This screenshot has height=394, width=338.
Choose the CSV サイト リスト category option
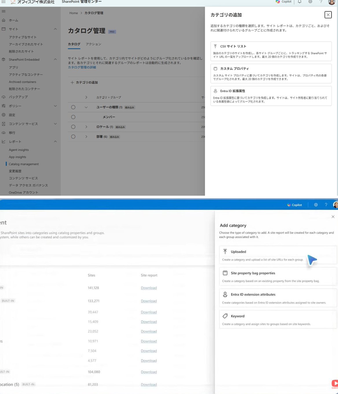pyautogui.click(x=271, y=51)
